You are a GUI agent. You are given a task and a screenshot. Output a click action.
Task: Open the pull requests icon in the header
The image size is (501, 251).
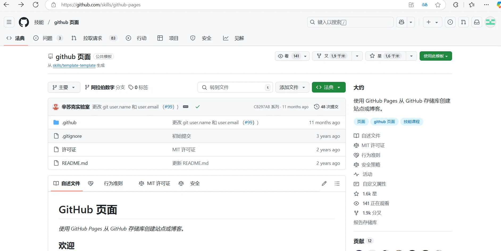tap(463, 22)
